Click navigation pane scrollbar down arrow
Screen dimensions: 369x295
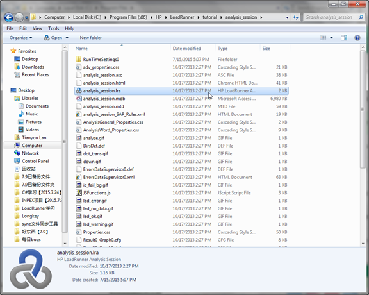65,244
